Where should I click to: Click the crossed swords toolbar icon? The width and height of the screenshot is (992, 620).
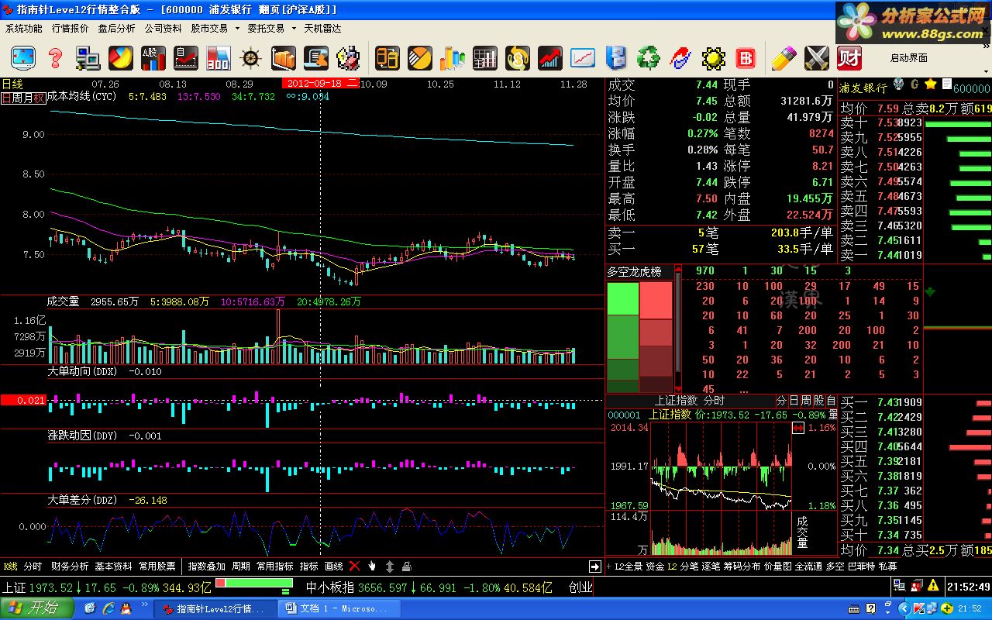click(x=817, y=57)
